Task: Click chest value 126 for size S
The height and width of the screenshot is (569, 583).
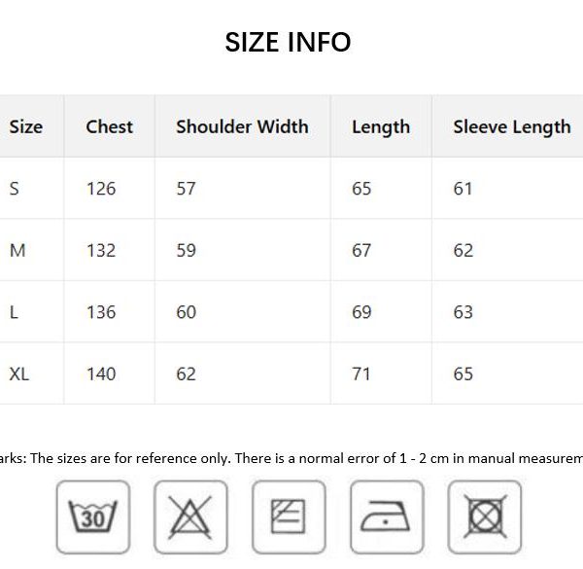Action: pyautogui.click(x=101, y=189)
